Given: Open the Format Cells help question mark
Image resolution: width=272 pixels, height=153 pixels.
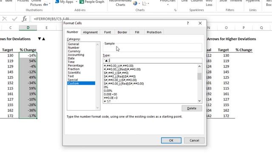Looking at the screenshot, I should (188, 23).
